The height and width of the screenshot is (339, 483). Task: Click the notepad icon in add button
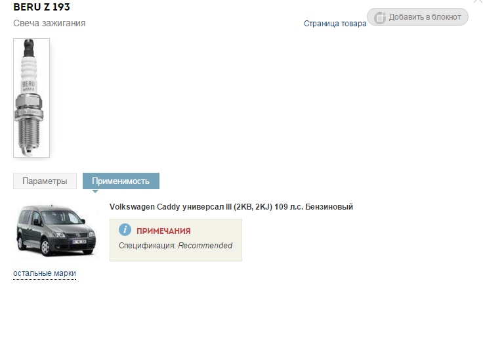pos(380,18)
